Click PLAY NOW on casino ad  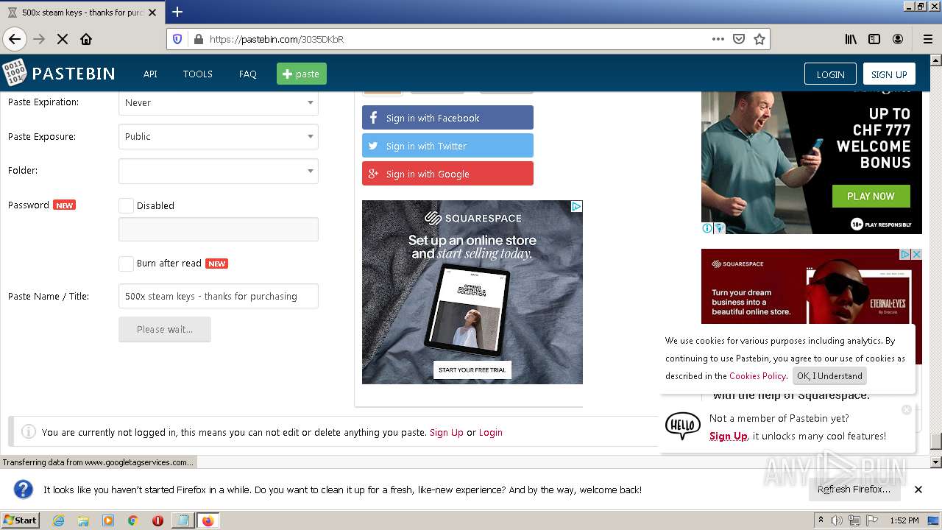coord(871,196)
